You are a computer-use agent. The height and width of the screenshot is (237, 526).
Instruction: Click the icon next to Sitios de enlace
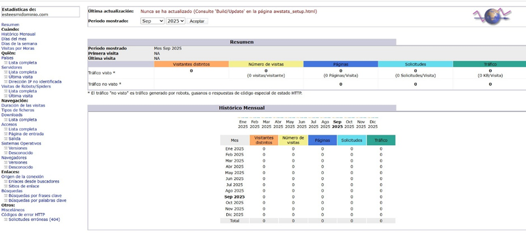[x=5, y=186]
